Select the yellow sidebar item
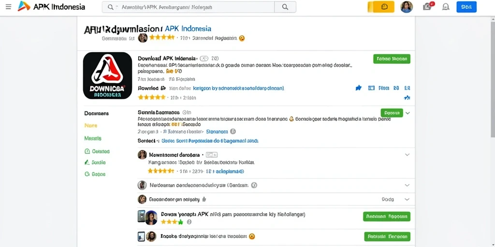This screenshot has height=247, width=495. pos(91,125)
